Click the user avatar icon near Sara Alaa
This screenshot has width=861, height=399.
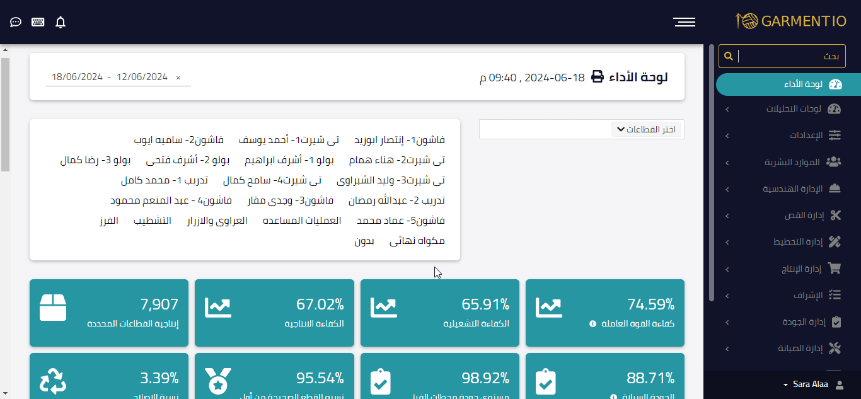(839, 385)
